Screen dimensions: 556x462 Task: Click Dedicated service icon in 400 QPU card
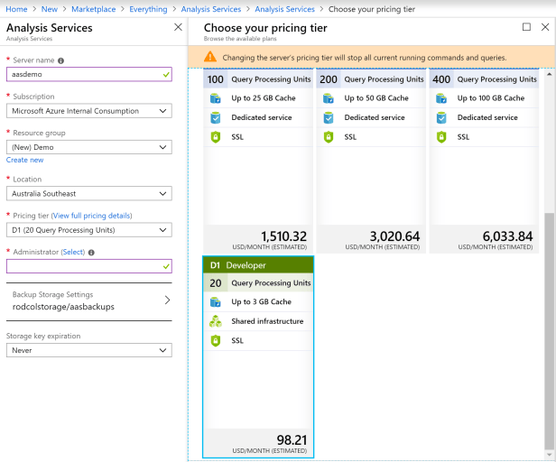[x=441, y=117]
